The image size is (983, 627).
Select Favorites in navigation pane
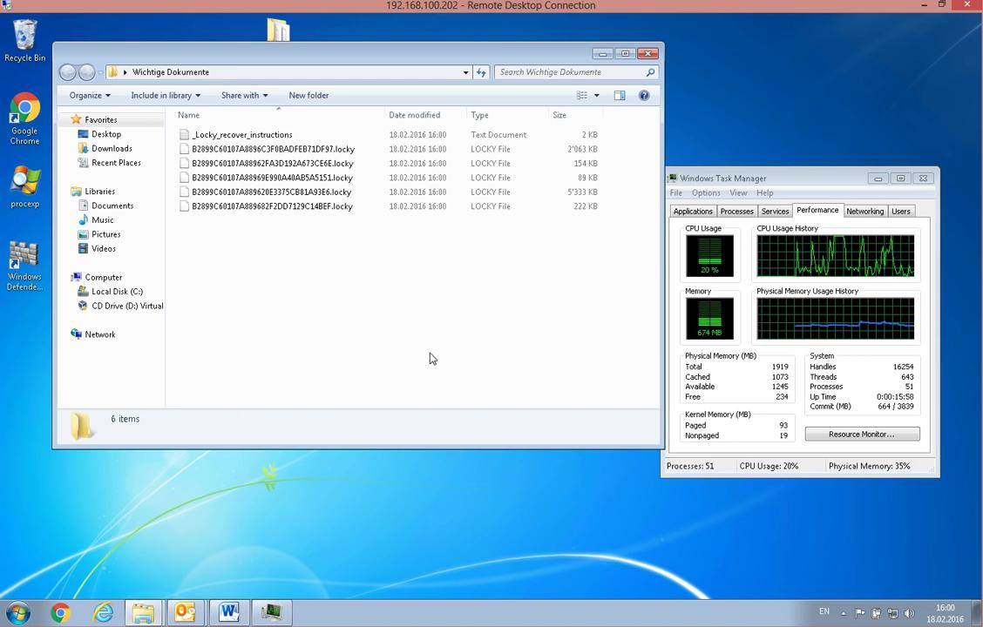pyautogui.click(x=101, y=119)
